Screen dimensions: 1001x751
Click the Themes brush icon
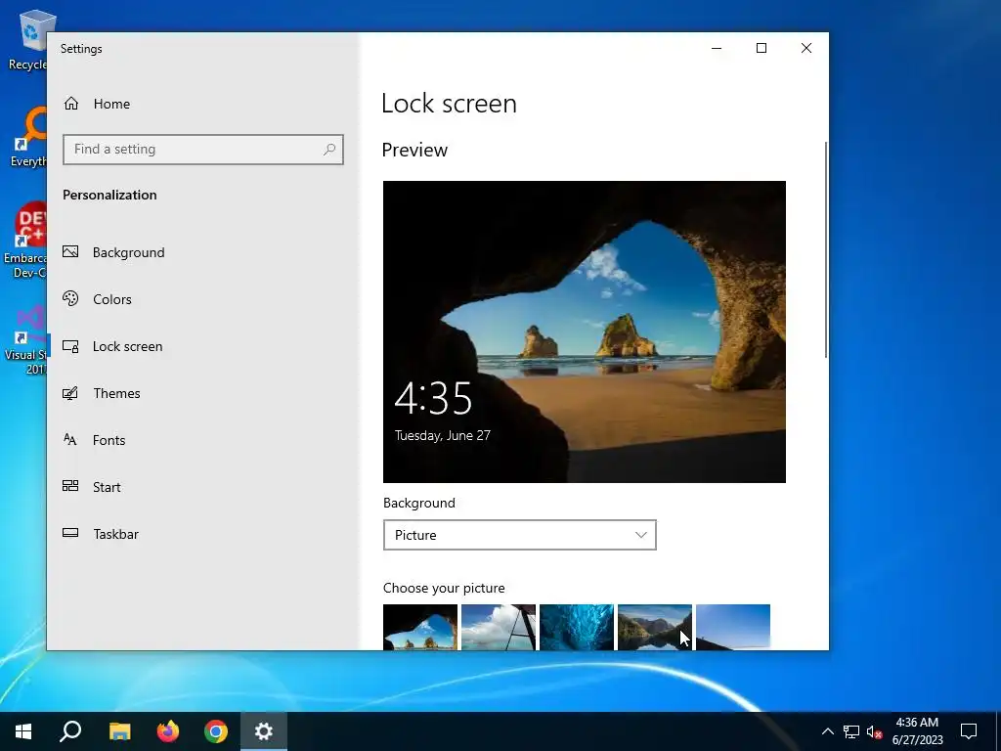(x=70, y=393)
